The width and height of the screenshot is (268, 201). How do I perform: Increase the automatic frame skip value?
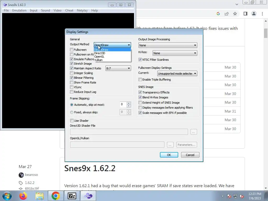coord(129,103)
